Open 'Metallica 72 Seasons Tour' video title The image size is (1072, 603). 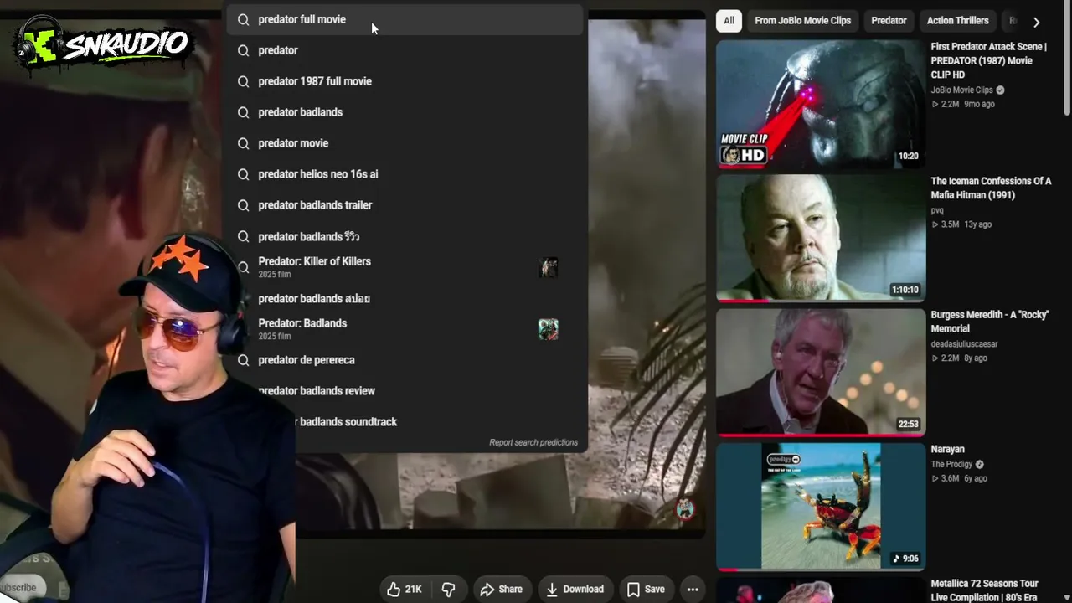point(985,590)
